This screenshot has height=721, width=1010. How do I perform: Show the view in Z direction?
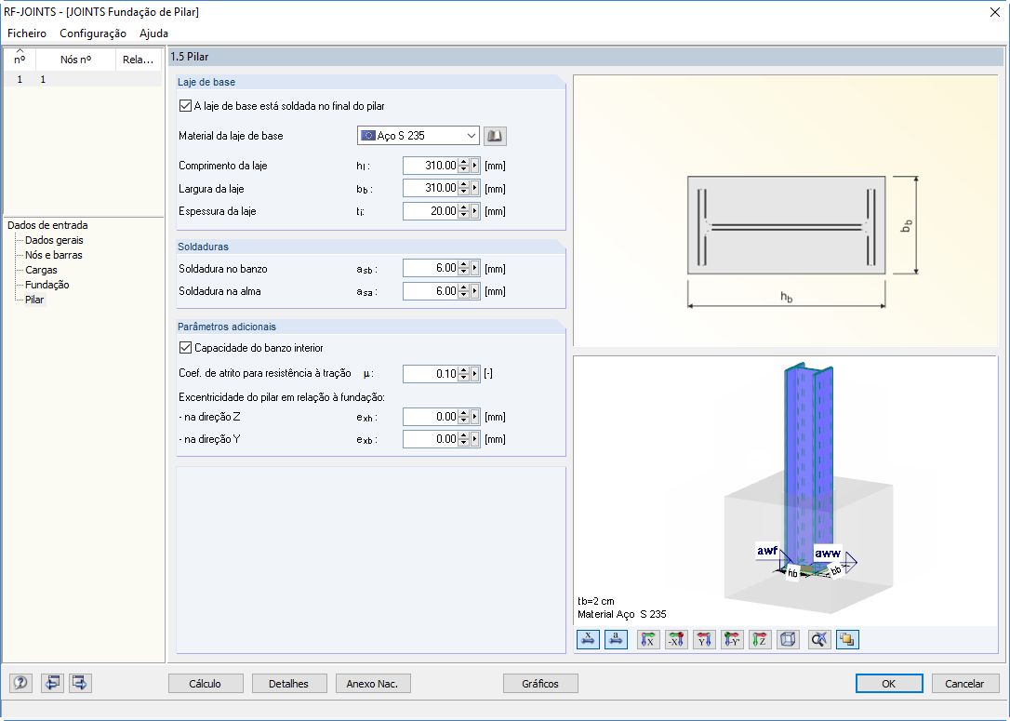click(760, 640)
